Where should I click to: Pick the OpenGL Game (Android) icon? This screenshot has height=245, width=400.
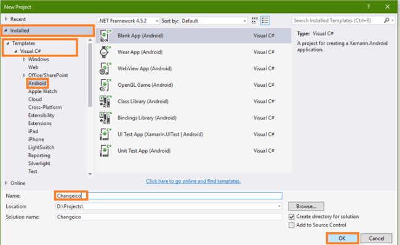point(105,85)
